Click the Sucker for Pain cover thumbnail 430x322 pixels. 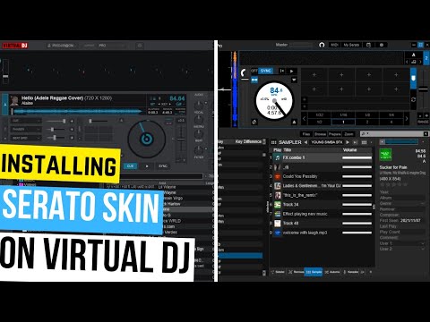point(385,155)
